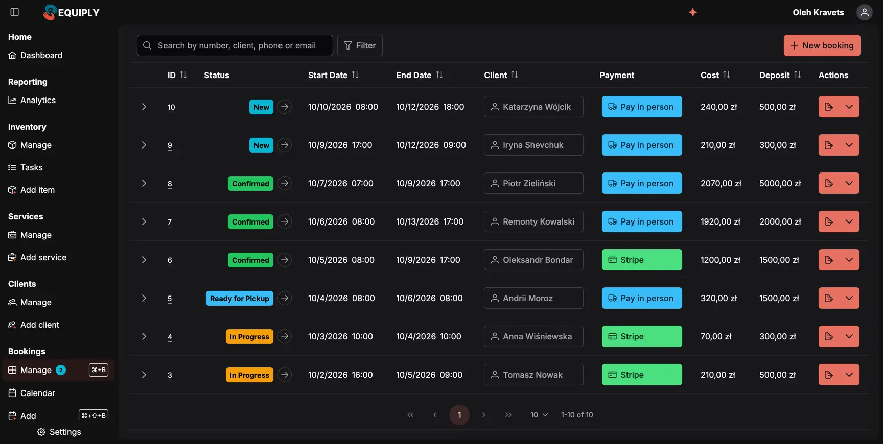Open actions dropdown for Iryna Shevchuk booking
The image size is (883, 444).
pyautogui.click(x=849, y=145)
